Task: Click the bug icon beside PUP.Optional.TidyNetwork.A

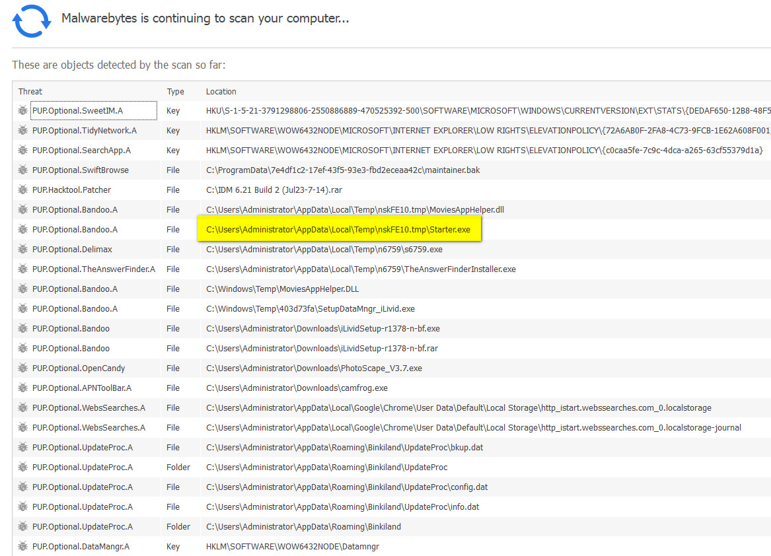Action: pos(22,130)
